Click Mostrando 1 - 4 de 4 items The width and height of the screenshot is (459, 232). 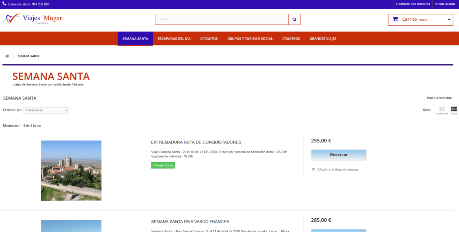coord(22,126)
